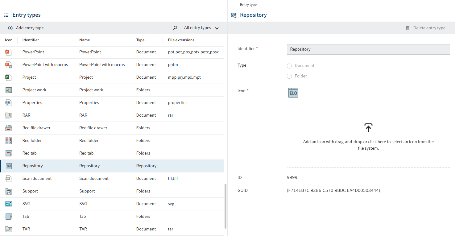Click the Red folder icon
Image resolution: width=455 pixels, height=236 pixels.
[8, 141]
